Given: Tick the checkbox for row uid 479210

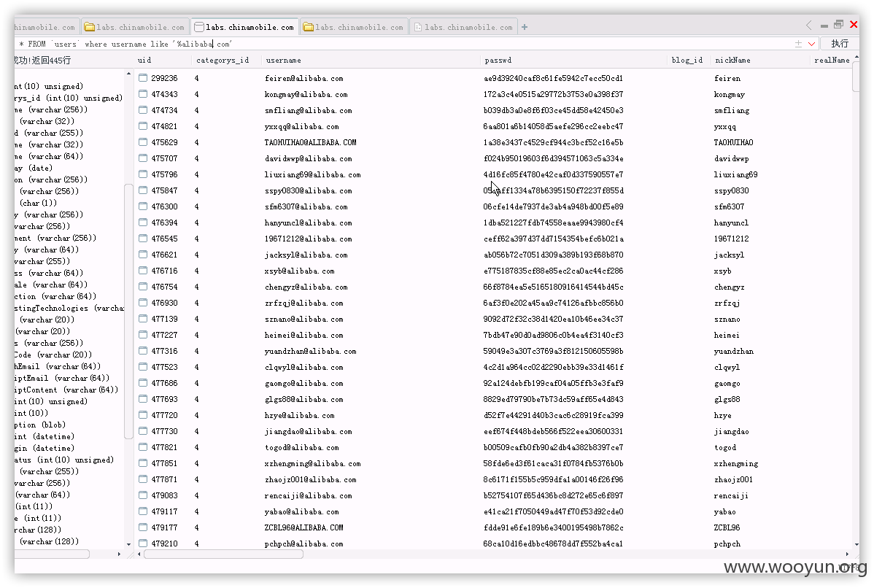Looking at the screenshot, I should click(143, 543).
